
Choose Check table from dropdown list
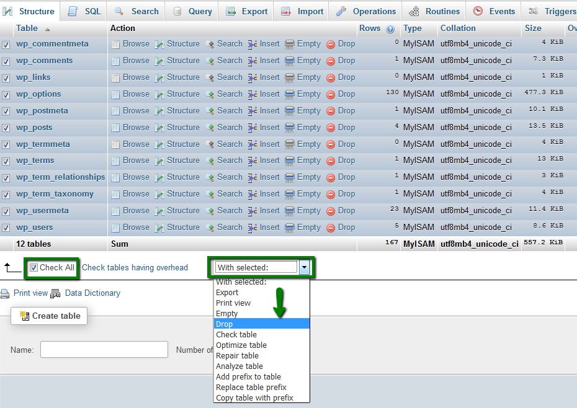coord(262,334)
